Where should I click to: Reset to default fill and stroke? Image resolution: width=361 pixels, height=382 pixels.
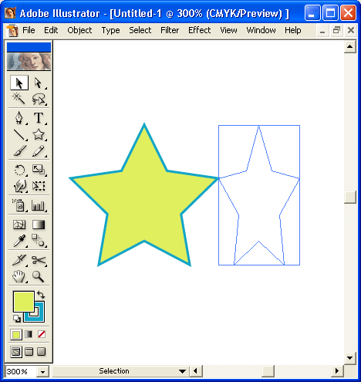17,319
